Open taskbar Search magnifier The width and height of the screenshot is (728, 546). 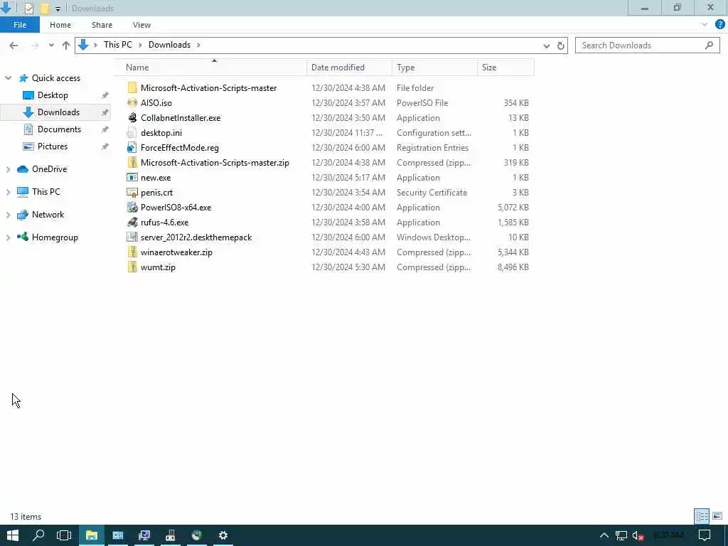pyautogui.click(x=38, y=535)
